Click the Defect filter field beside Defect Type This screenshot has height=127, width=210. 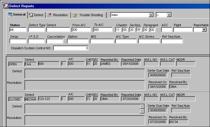pos(58,30)
